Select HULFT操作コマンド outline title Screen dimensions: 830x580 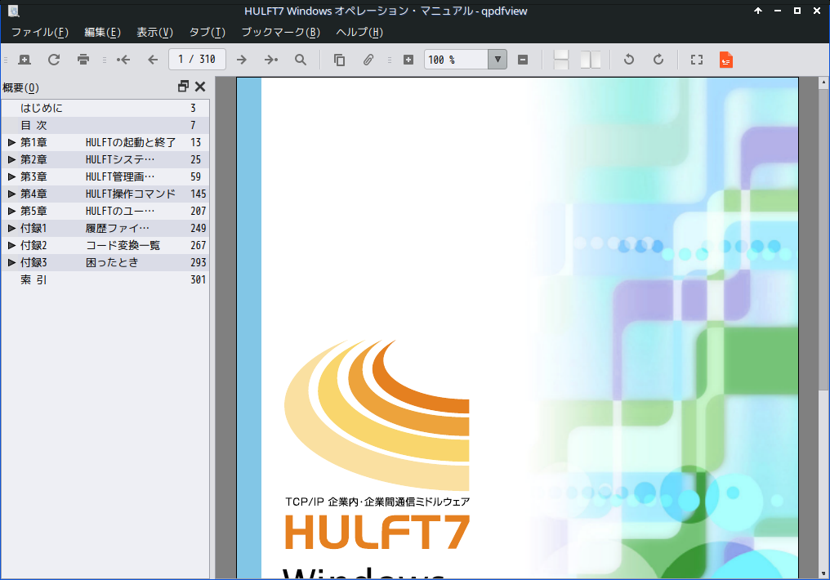130,194
